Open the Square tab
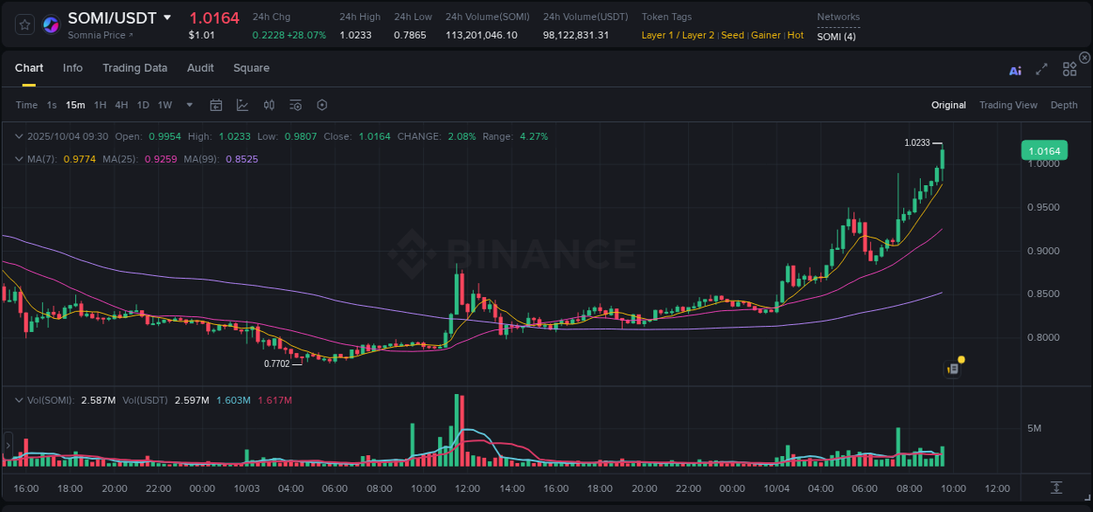 pyautogui.click(x=251, y=68)
